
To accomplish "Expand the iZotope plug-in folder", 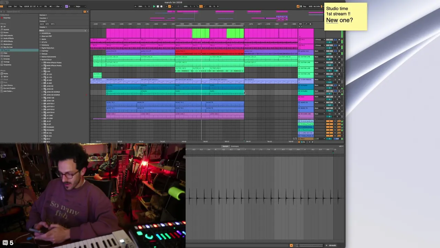I will click(41, 54).
